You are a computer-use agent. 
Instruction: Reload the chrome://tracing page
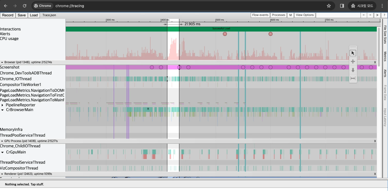tap(25, 6)
